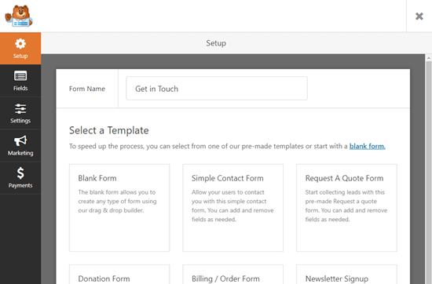The height and width of the screenshot is (284, 432).
Task: Click the scrollbar up arrow
Action: 428,58
